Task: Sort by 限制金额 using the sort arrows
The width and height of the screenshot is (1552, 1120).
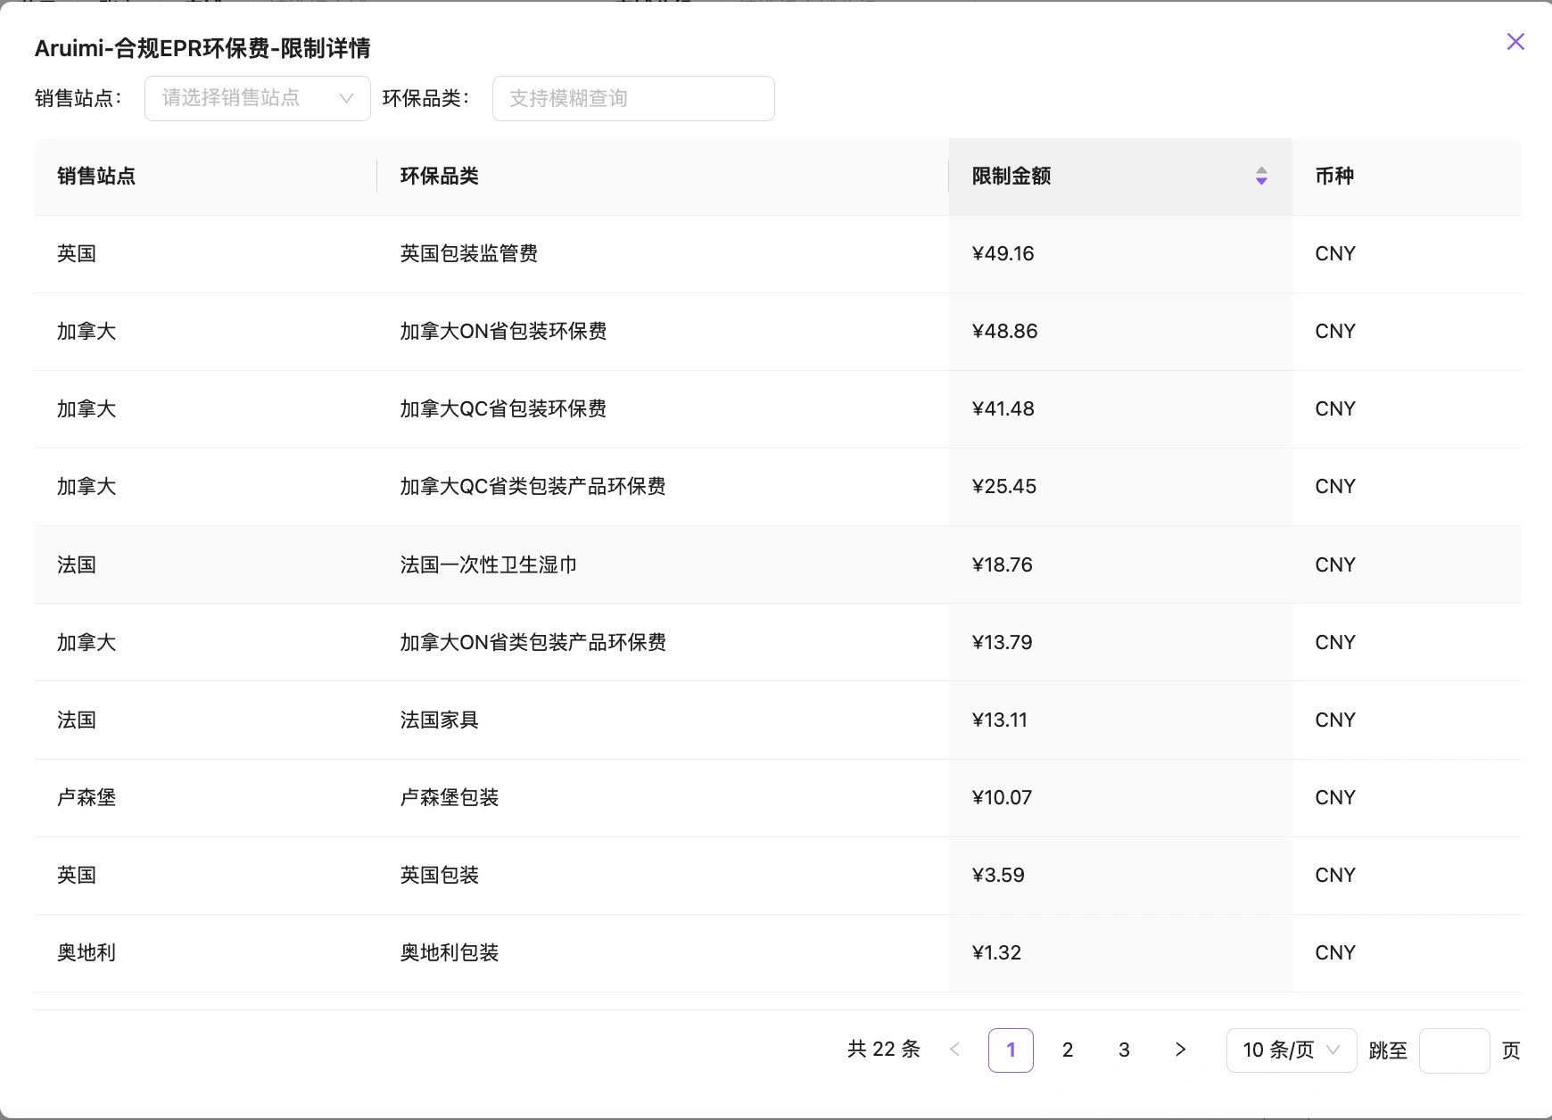Action: pos(1261,176)
